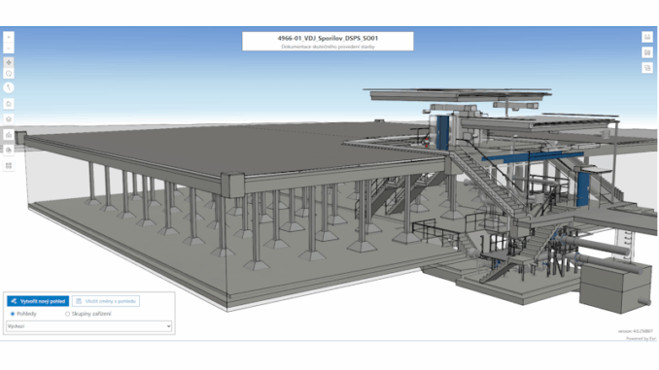Click the top-right measurement tool icon
The width and height of the screenshot is (659, 370).
tap(647, 37)
